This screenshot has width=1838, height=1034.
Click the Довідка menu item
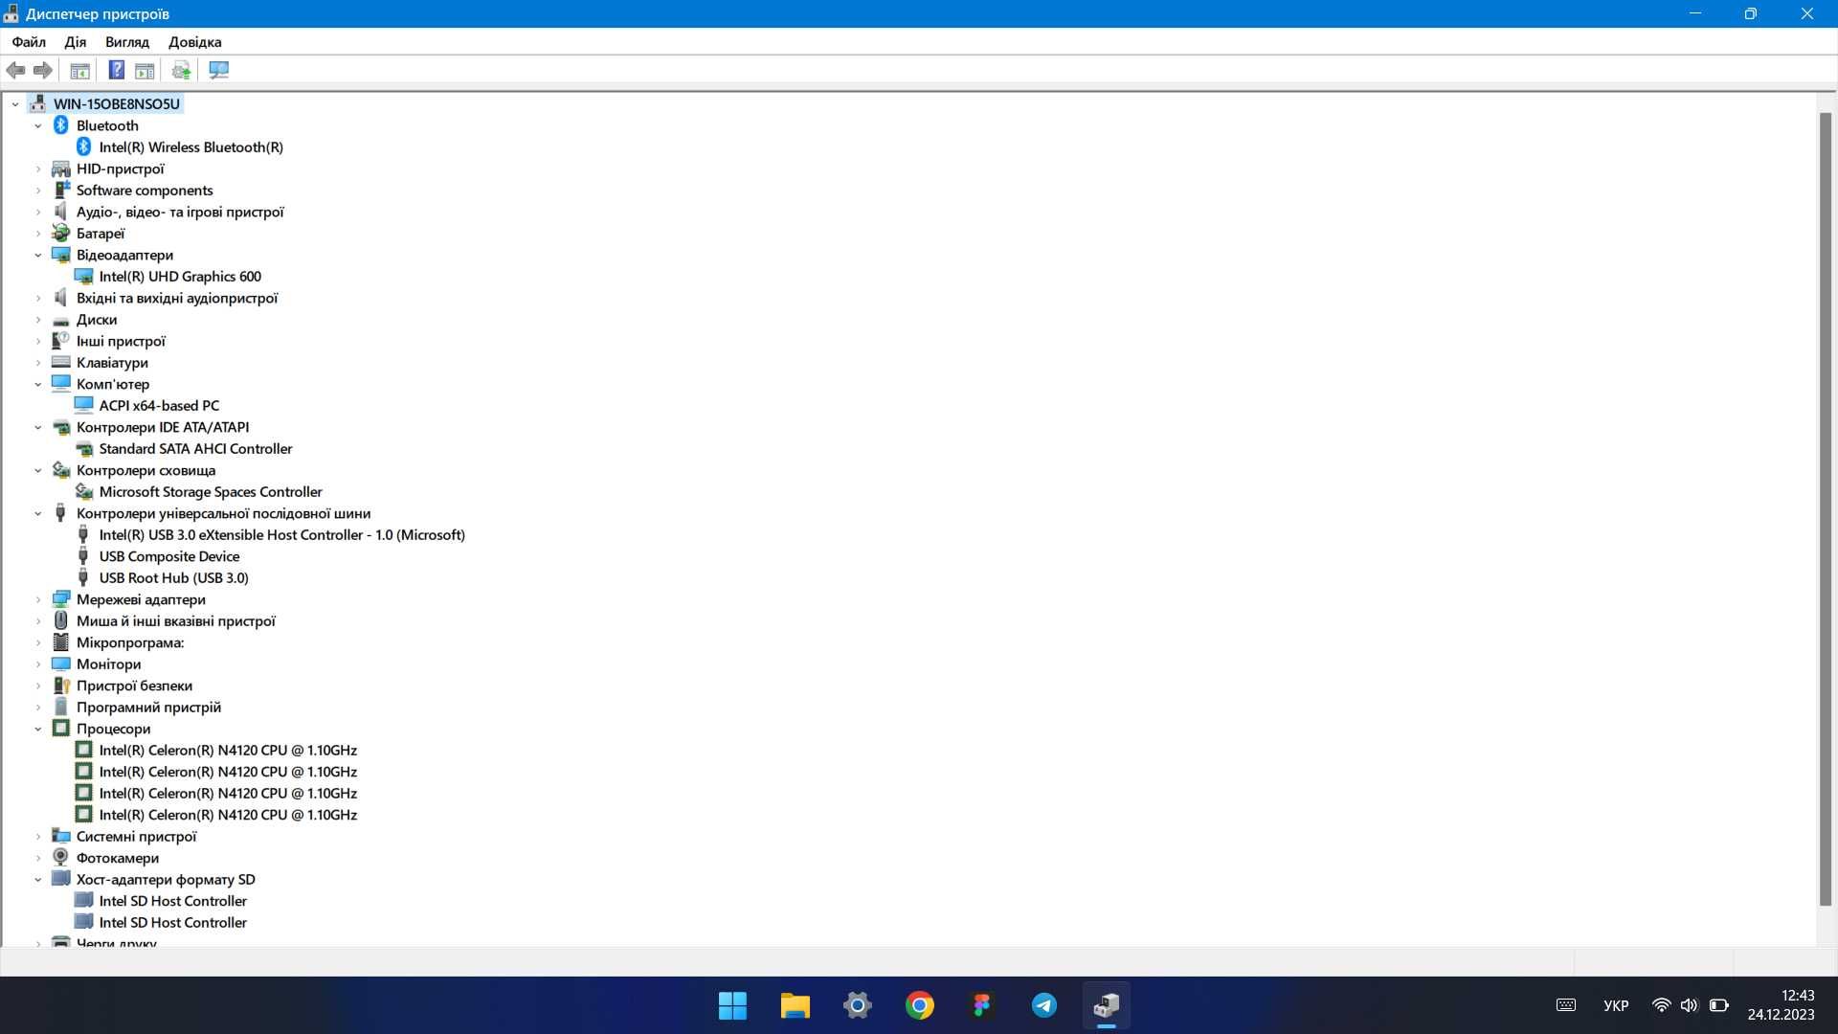194,42
